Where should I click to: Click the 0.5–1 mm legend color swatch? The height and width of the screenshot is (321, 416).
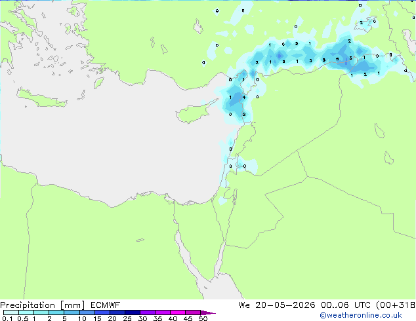coord(26,312)
